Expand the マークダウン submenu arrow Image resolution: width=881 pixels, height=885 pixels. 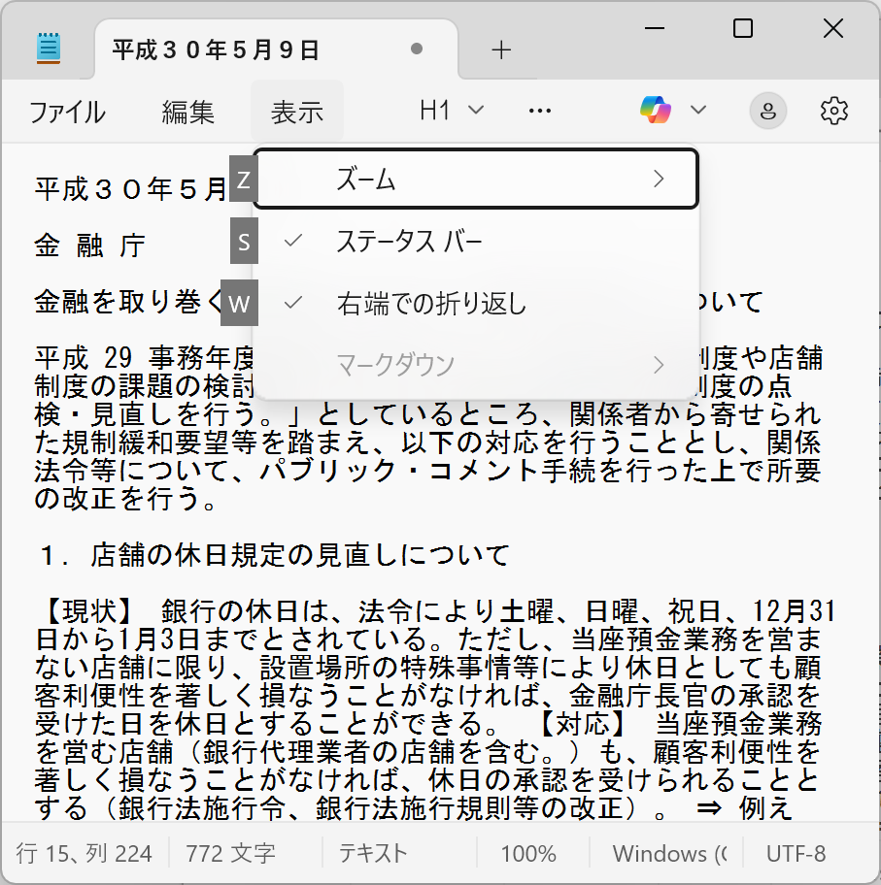tap(659, 365)
